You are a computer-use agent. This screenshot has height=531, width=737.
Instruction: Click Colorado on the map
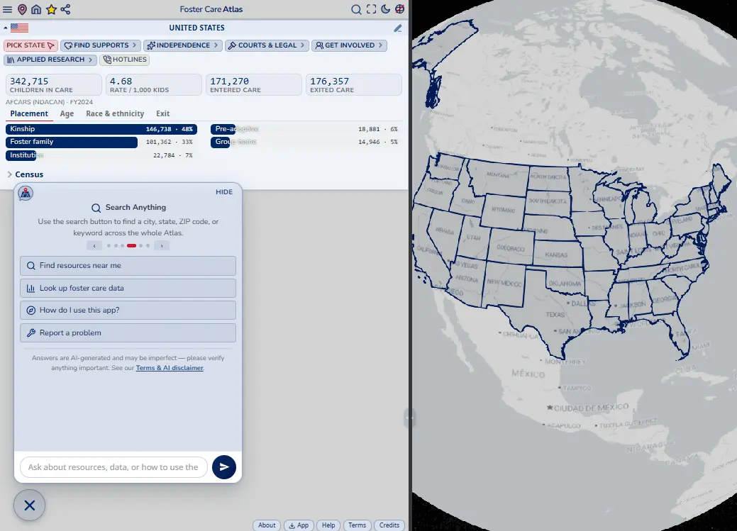[x=511, y=247]
